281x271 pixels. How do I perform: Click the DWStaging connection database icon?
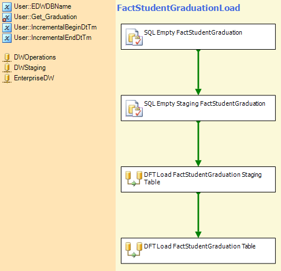click(7, 68)
